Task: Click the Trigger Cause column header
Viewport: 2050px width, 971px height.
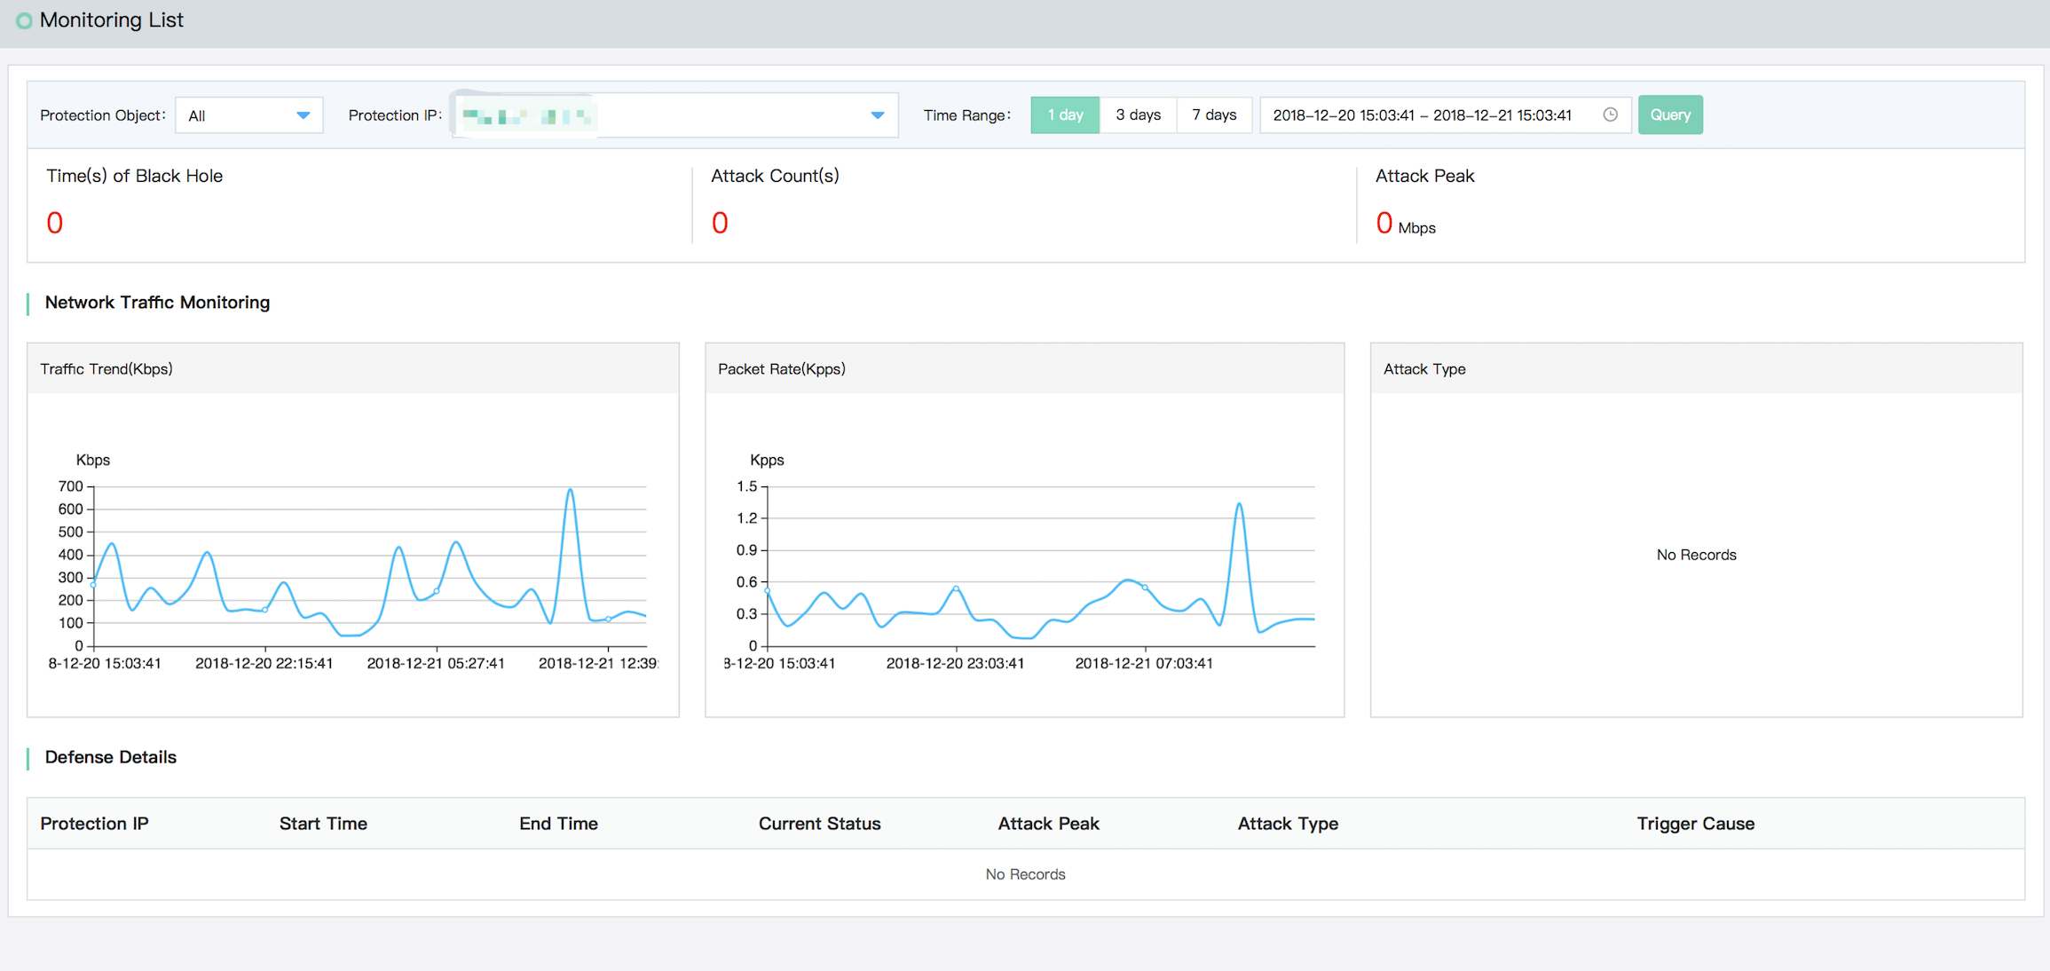Action: coord(1695,824)
